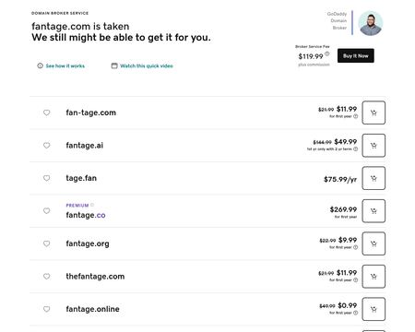Select the fantage.online domain name

[92, 309]
